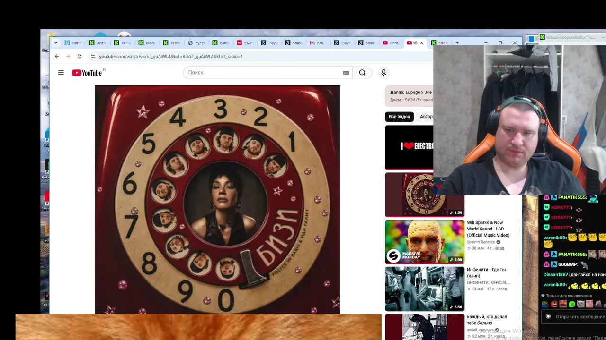Go to YouTube home via the logo
Image resolution: width=606 pixels, height=340 pixels.
pyautogui.click(x=87, y=73)
